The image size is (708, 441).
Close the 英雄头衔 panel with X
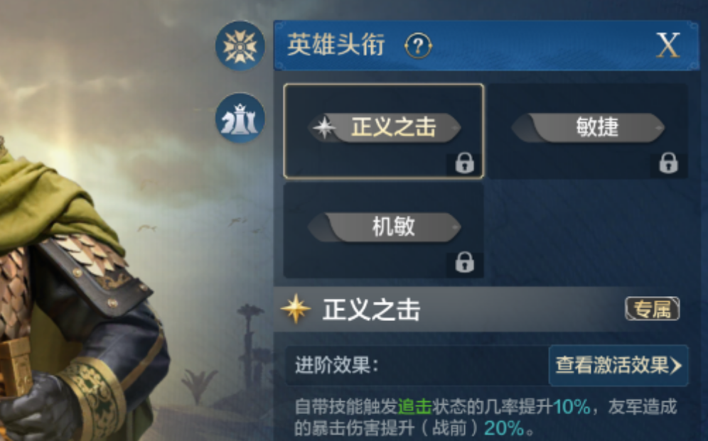(x=667, y=45)
